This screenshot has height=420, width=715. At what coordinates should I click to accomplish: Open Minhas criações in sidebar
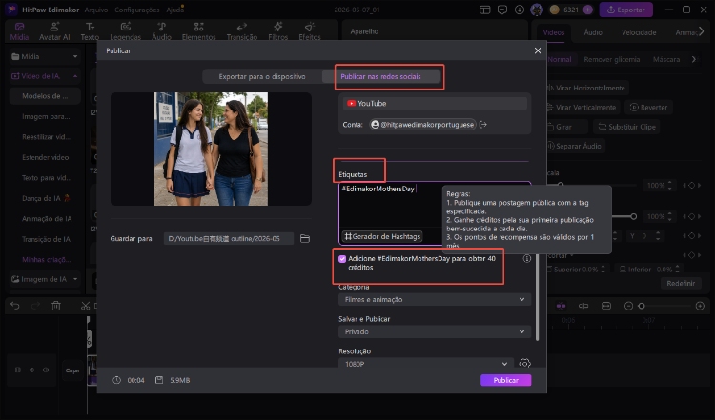click(46, 259)
